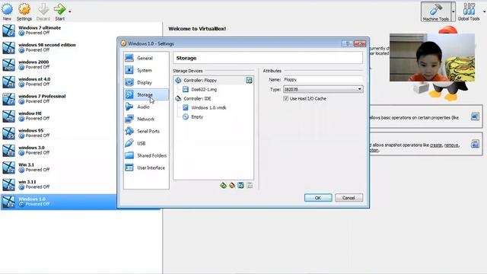Close the Windows 1.0 Settings dialog
The height and width of the screenshot is (274, 487).
[x=360, y=43]
